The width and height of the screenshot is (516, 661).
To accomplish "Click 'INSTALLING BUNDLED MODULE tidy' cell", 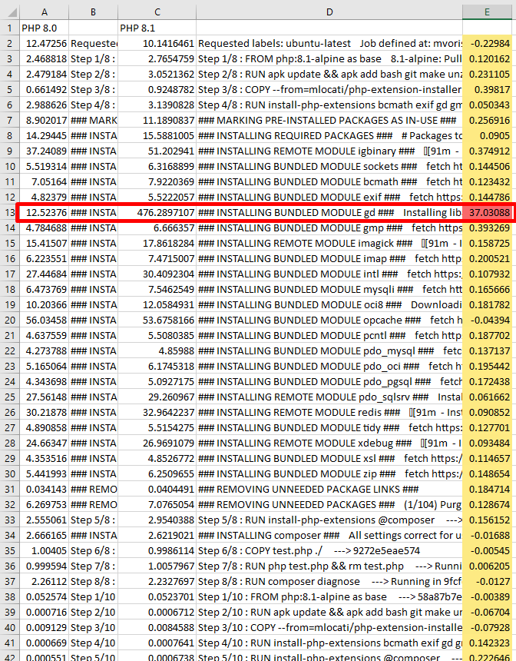I will click(x=329, y=427).
